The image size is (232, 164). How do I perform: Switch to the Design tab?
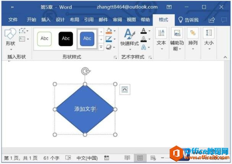click(x=60, y=19)
